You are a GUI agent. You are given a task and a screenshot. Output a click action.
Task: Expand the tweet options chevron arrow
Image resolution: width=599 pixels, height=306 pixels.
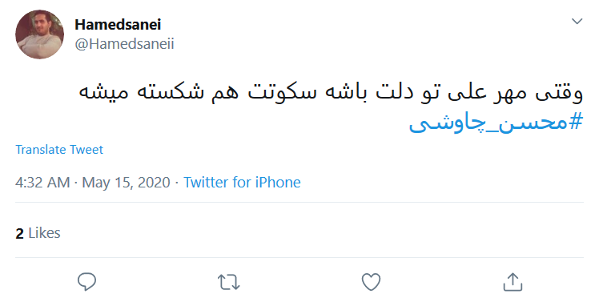[x=577, y=21]
